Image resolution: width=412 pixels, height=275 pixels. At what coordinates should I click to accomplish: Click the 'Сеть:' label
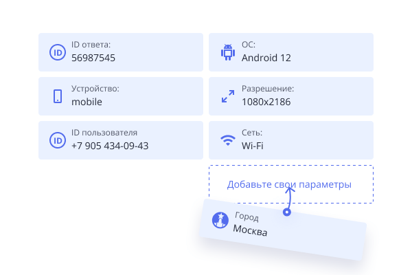(x=252, y=133)
